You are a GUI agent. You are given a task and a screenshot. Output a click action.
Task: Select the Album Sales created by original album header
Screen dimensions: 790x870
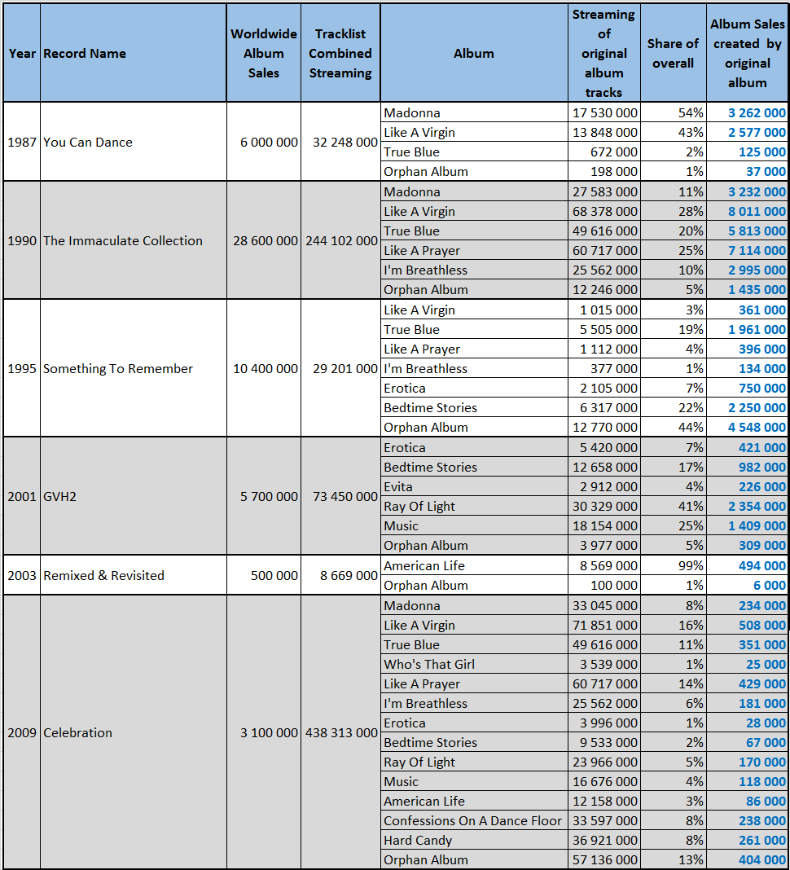click(x=748, y=53)
